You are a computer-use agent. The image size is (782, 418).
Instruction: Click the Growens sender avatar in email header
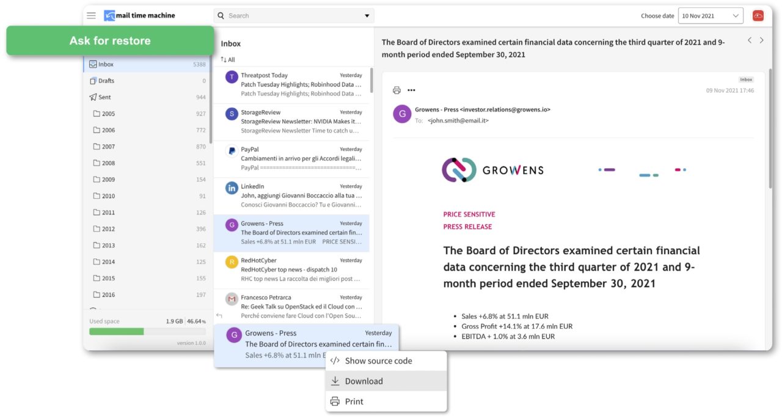[x=402, y=114]
